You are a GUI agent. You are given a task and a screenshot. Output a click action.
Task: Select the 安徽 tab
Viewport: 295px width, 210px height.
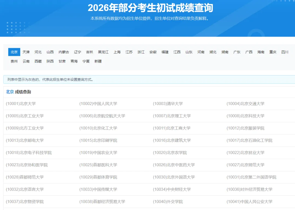153,52
